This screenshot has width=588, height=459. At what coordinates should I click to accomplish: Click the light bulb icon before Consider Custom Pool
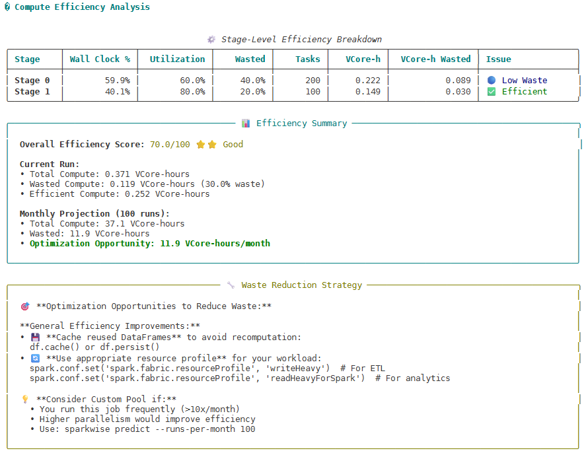point(25,399)
